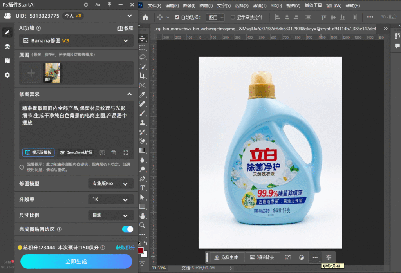Select the Path Selection arrow tool
Image resolution: width=401 pixels, height=273 pixels.
pos(142,197)
